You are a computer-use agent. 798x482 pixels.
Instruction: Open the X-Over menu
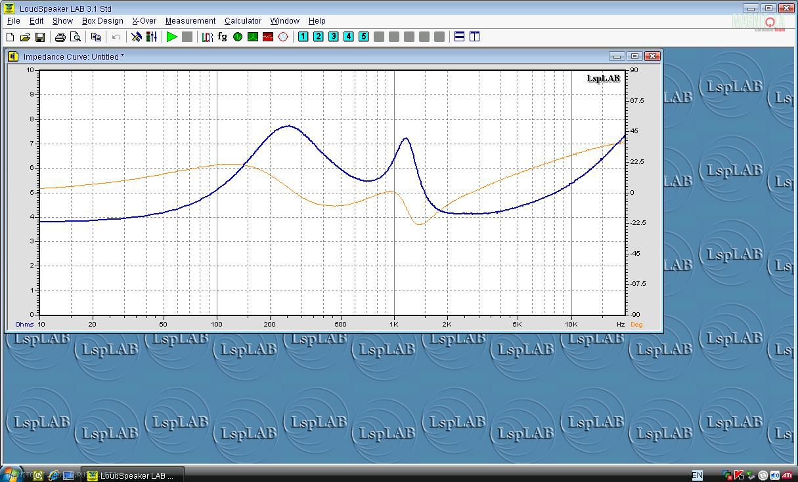click(144, 21)
